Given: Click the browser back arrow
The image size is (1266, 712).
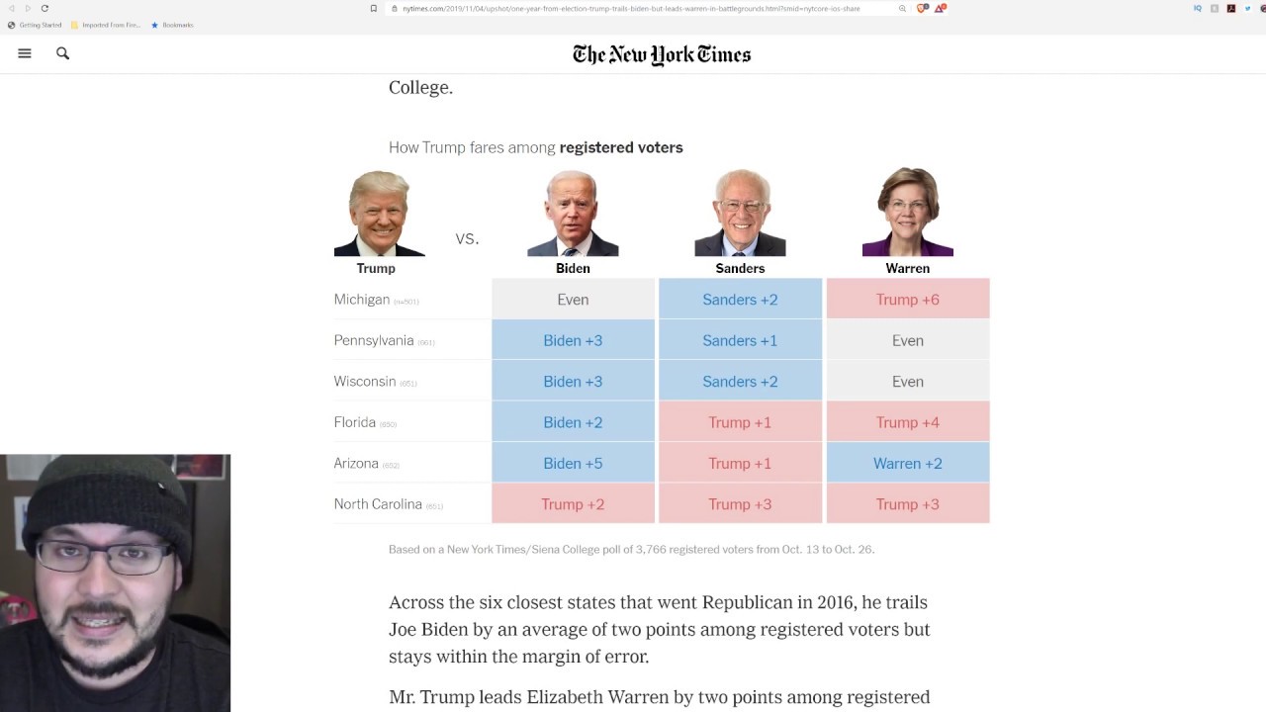Looking at the screenshot, I should pyautogui.click(x=12, y=8).
